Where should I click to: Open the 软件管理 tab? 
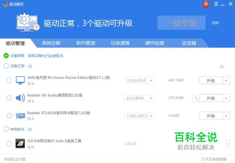(x=86, y=43)
